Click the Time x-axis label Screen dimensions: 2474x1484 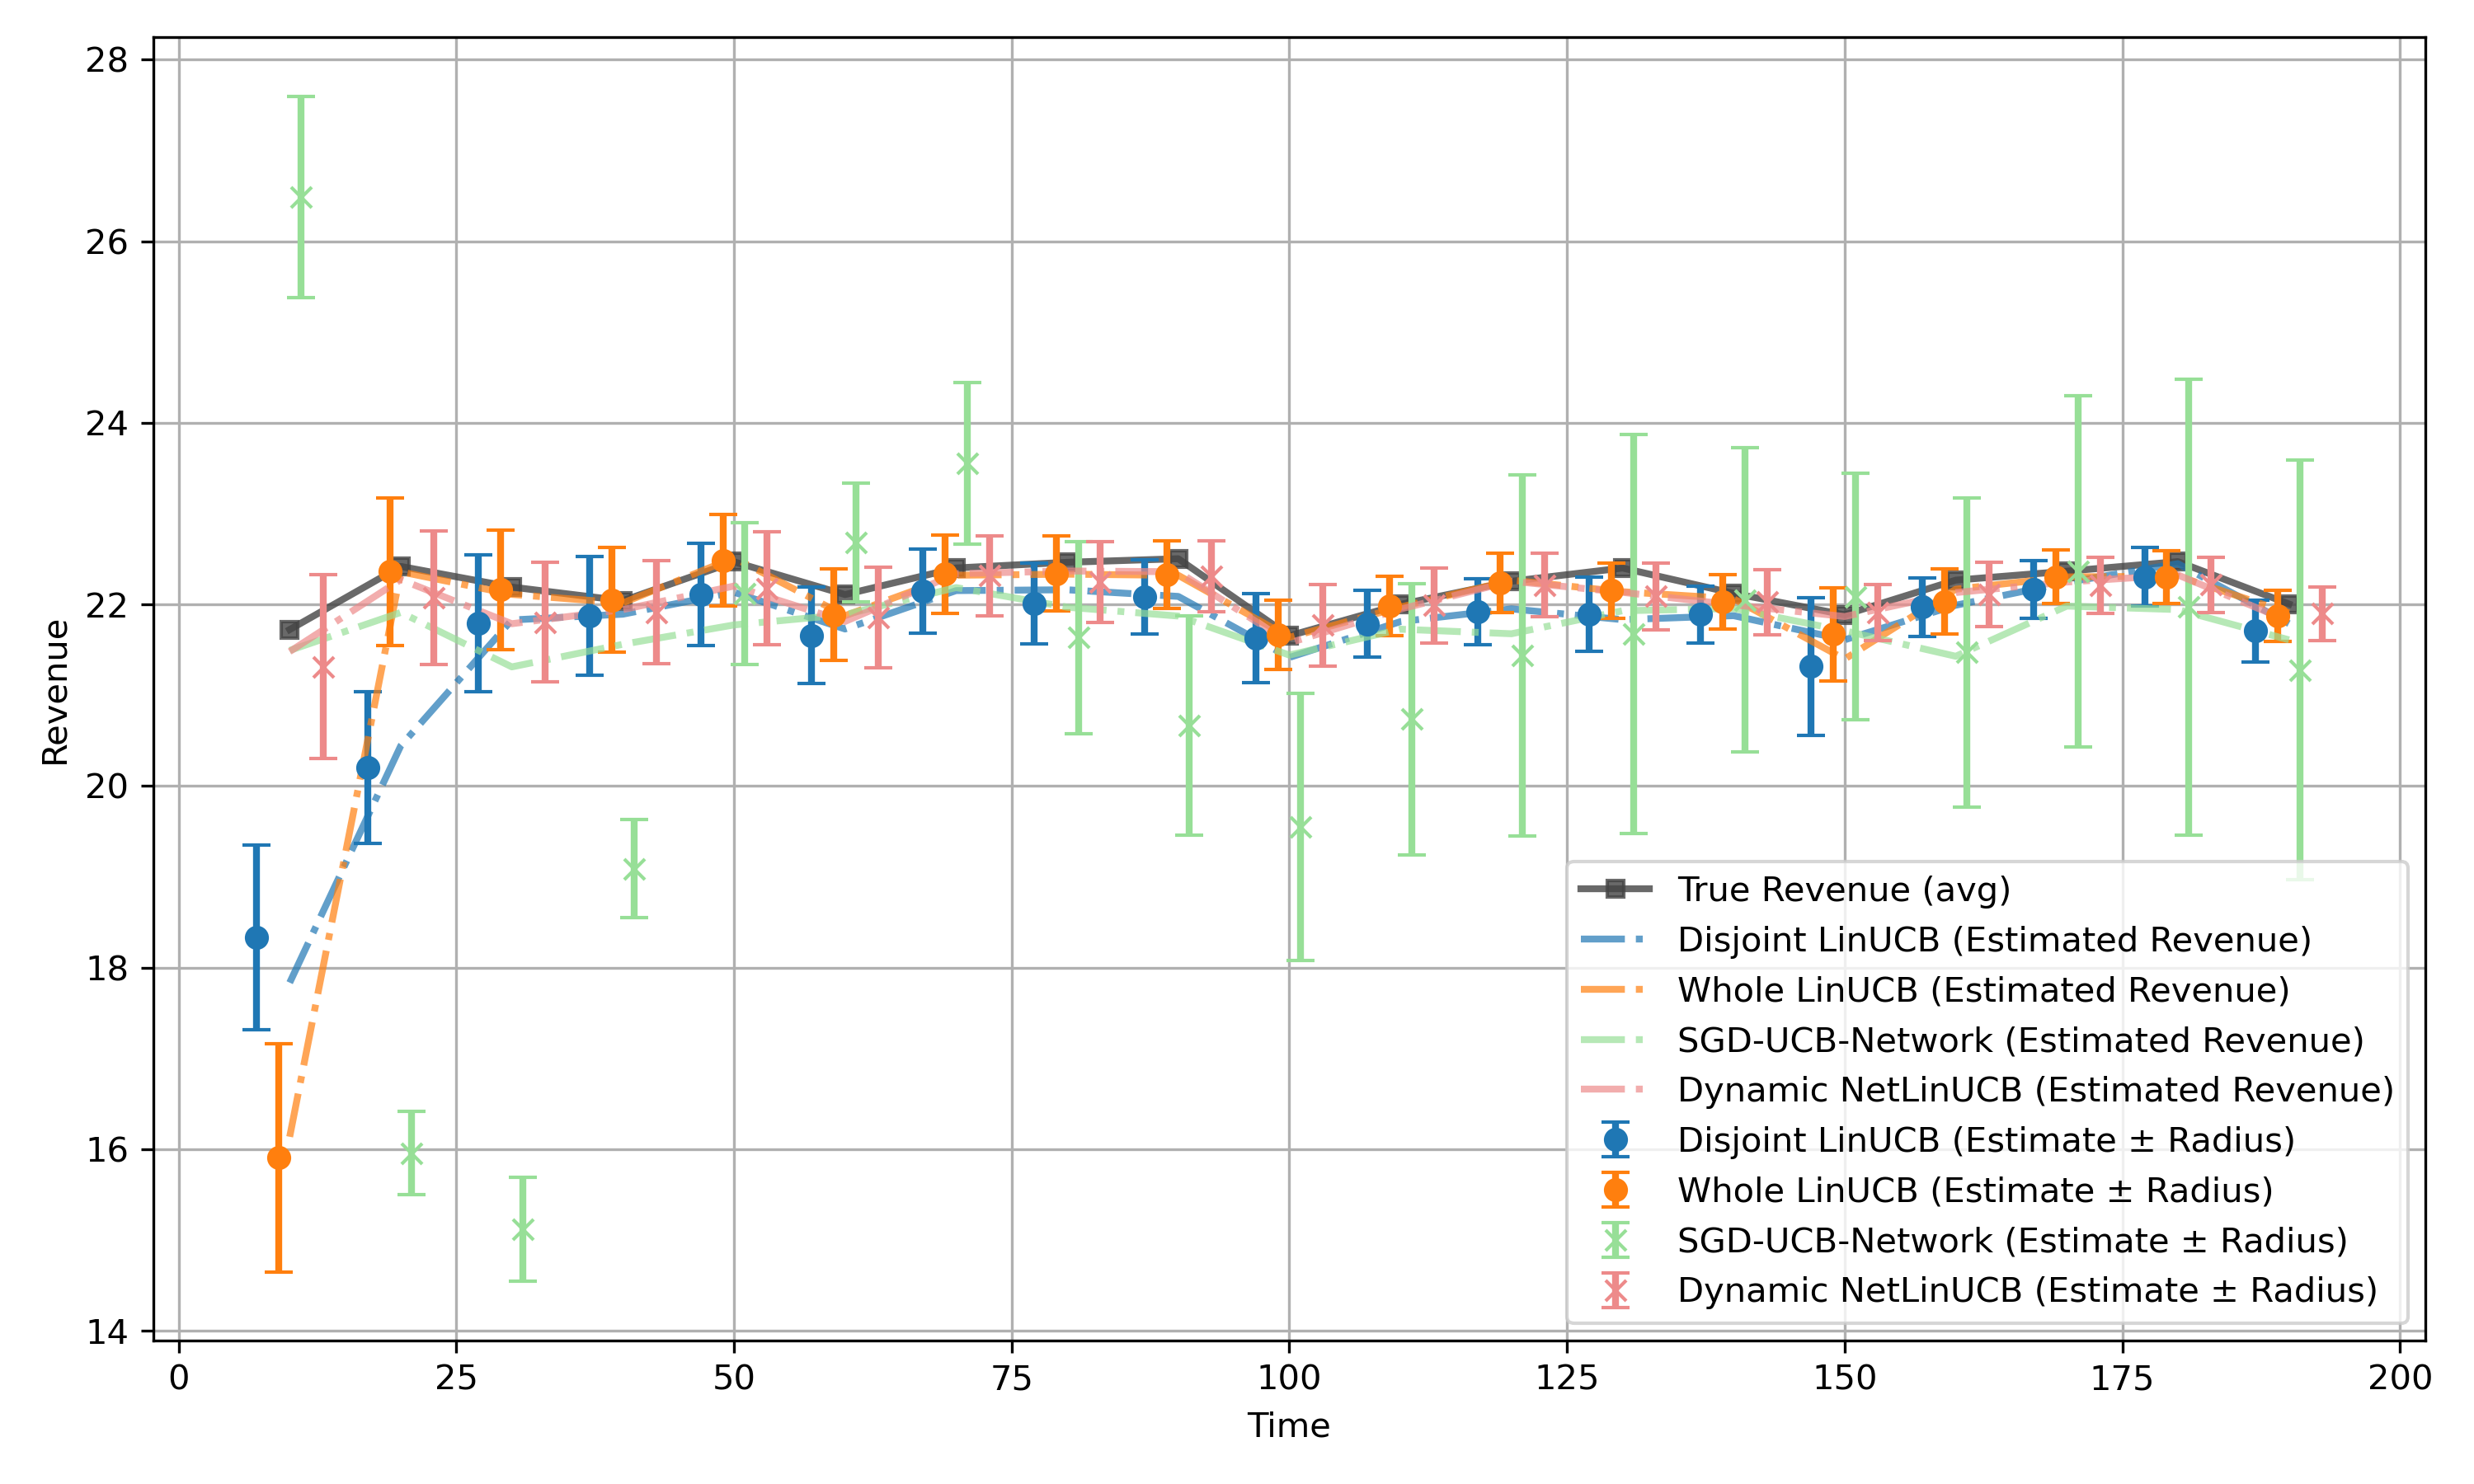point(1288,1425)
